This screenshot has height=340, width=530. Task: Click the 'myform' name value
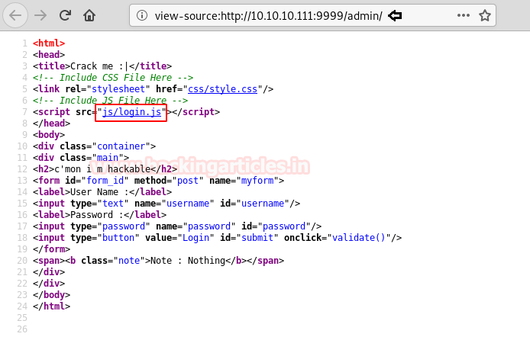(257, 181)
